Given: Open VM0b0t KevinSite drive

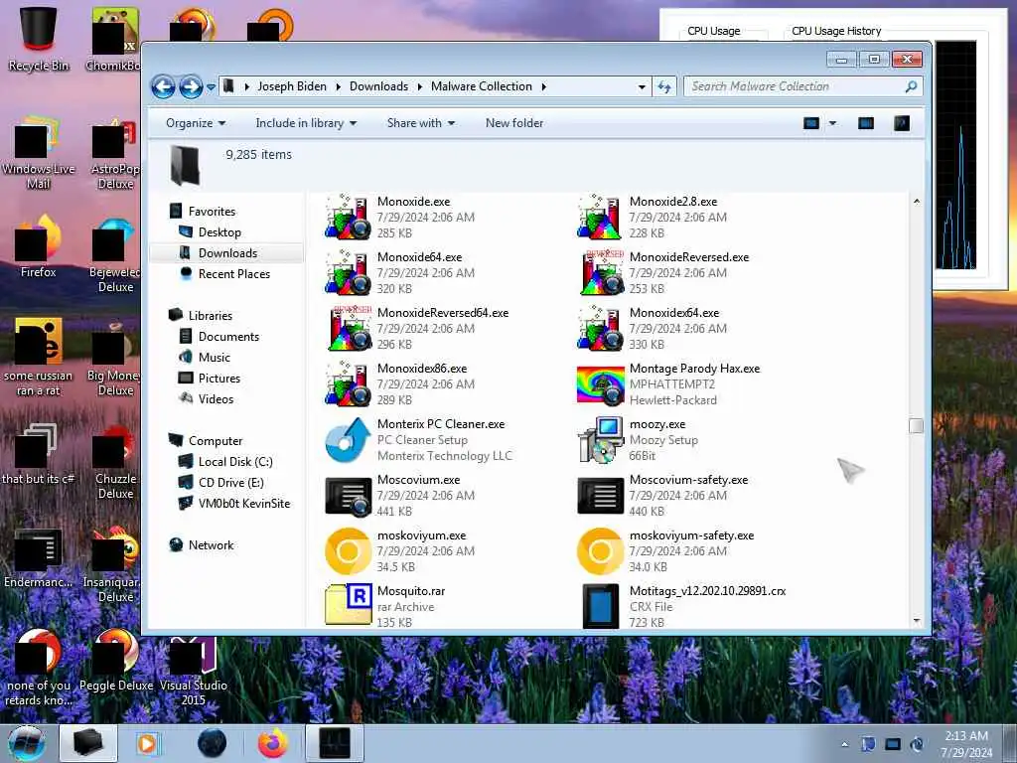Looking at the screenshot, I should (244, 503).
